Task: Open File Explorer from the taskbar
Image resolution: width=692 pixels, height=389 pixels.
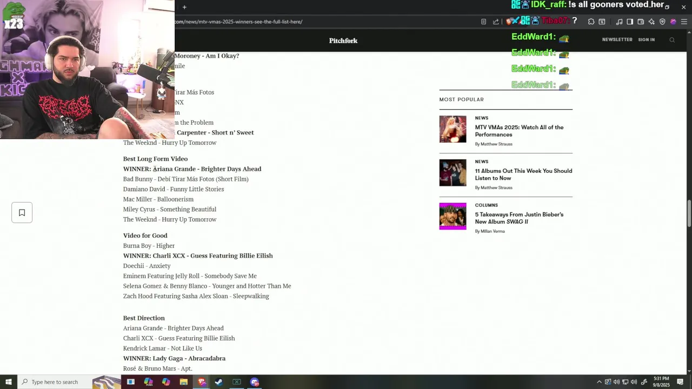Action: [184, 382]
